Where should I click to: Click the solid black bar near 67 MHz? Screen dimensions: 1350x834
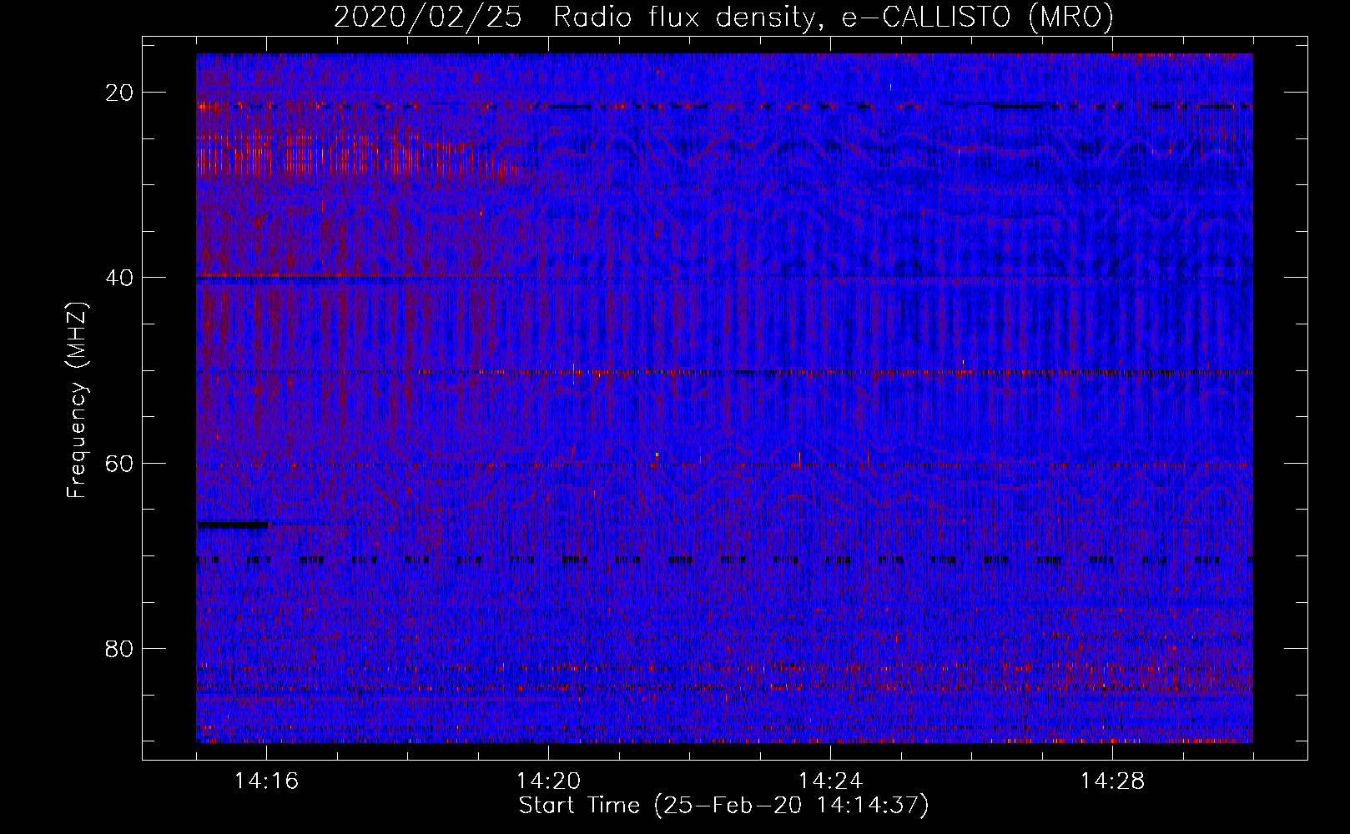click(x=233, y=525)
